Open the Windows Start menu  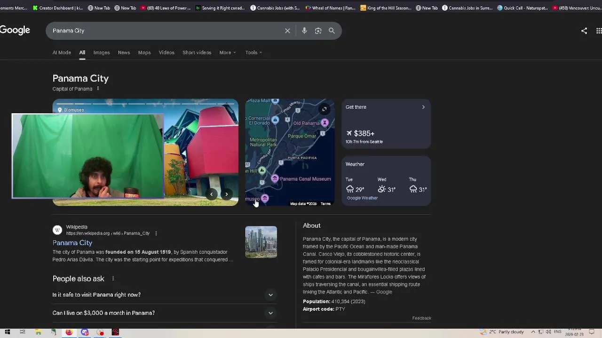pos(7,332)
